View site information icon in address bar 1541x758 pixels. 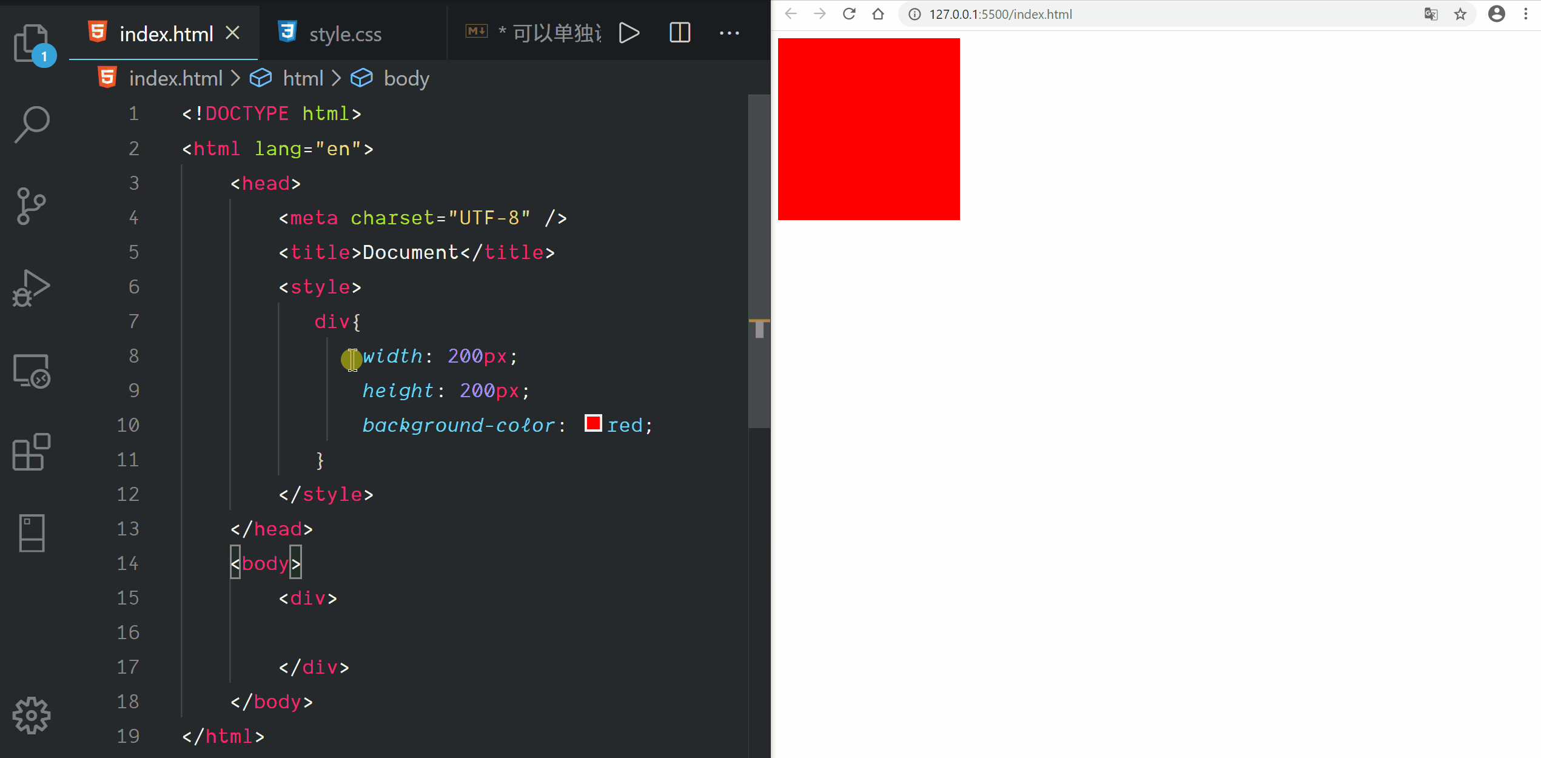(915, 14)
